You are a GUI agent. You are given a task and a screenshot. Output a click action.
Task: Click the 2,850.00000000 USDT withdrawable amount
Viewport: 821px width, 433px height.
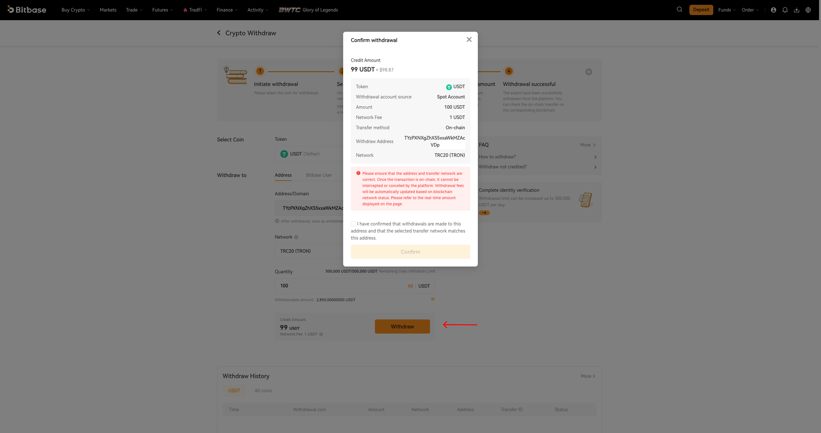(336, 300)
